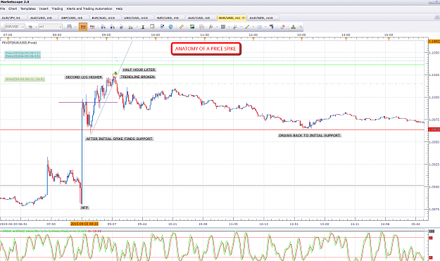Select the eraser tool in toolbar
The image size is (440, 261).
[x=282, y=27]
